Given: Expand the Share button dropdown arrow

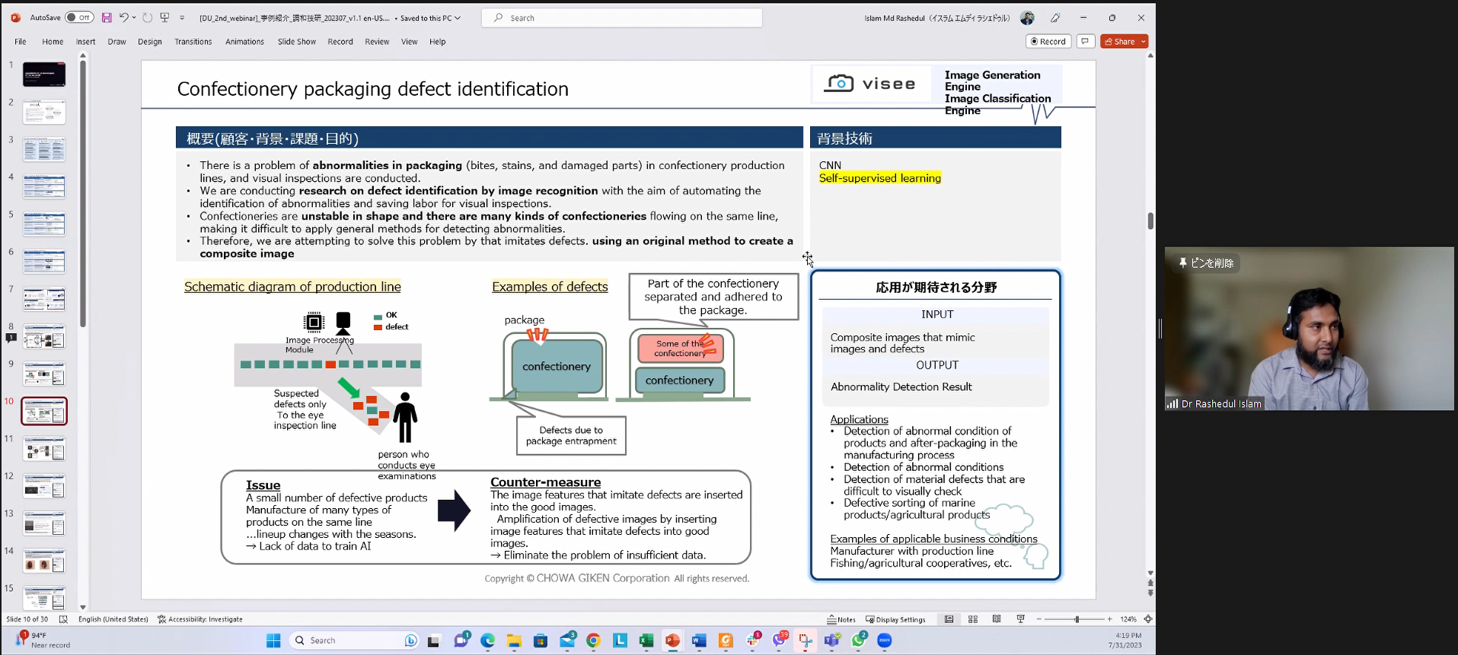Looking at the screenshot, I should tap(1144, 42).
